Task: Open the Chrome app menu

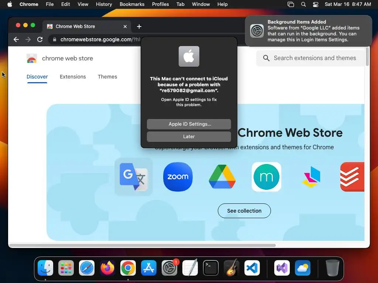Action: (x=29, y=4)
